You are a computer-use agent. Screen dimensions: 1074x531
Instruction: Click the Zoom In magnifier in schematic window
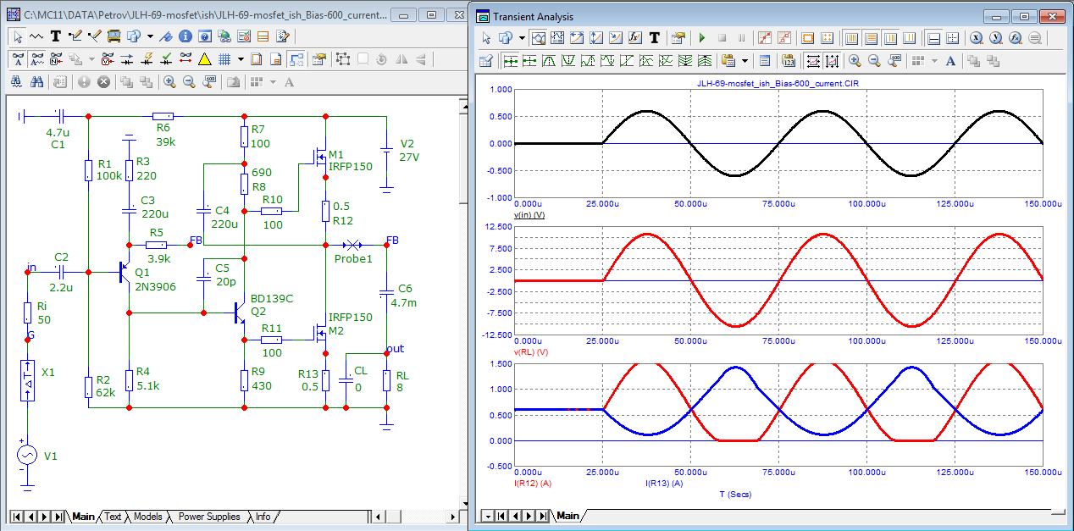(169, 82)
